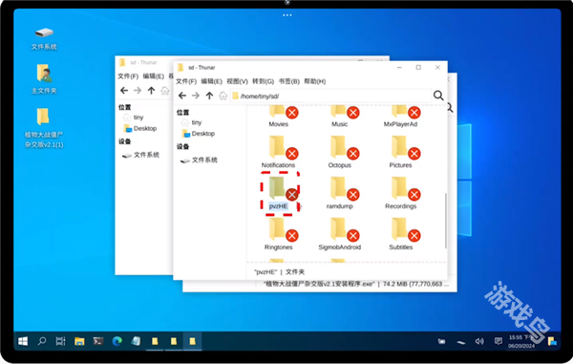Select the Ringtones folder
The width and height of the screenshot is (573, 364).
click(x=279, y=234)
